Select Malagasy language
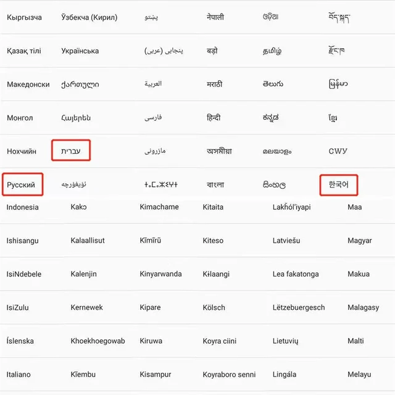Image resolution: width=395 pixels, height=395 pixels. (x=364, y=307)
